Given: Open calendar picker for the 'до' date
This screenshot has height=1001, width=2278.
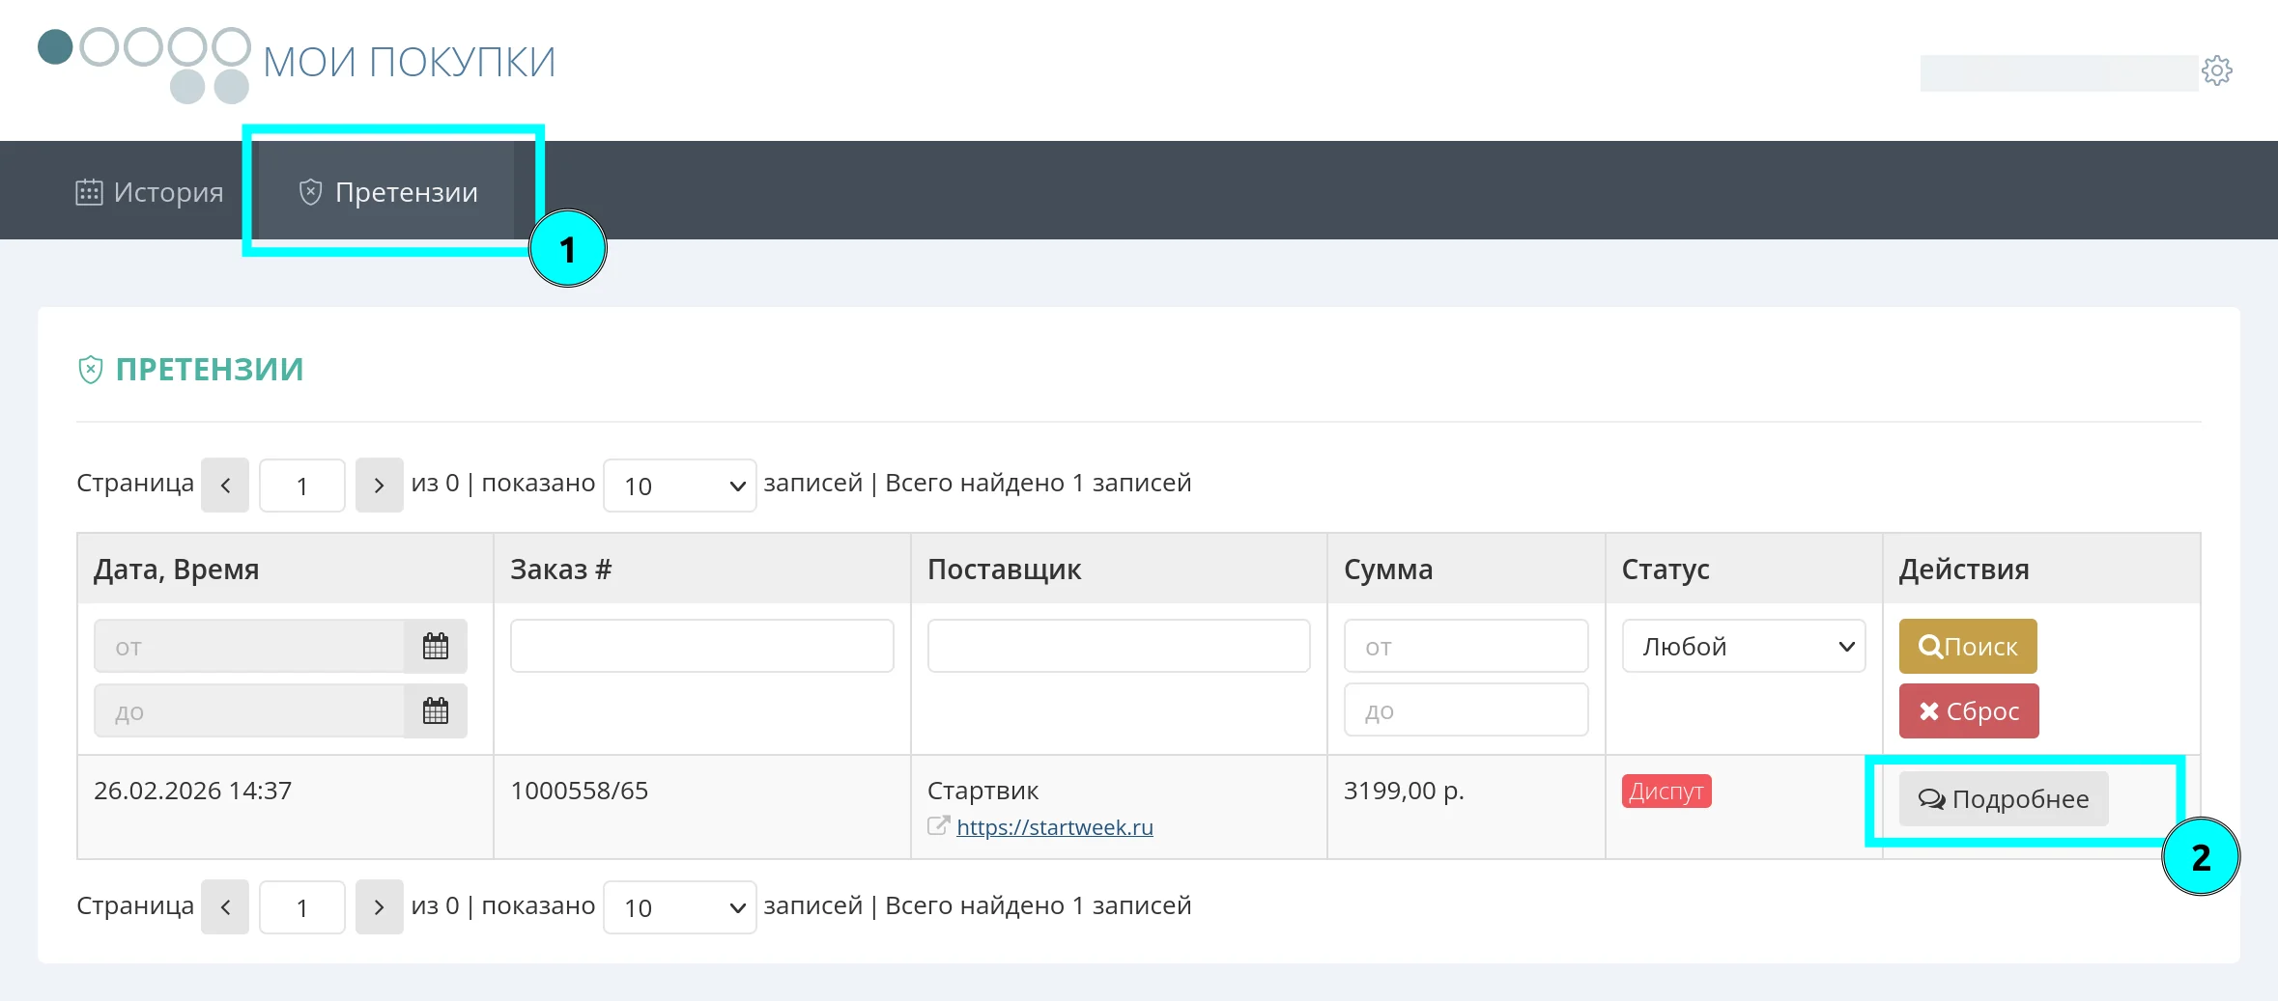Looking at the screenshot, I should (x=436, y=711).
